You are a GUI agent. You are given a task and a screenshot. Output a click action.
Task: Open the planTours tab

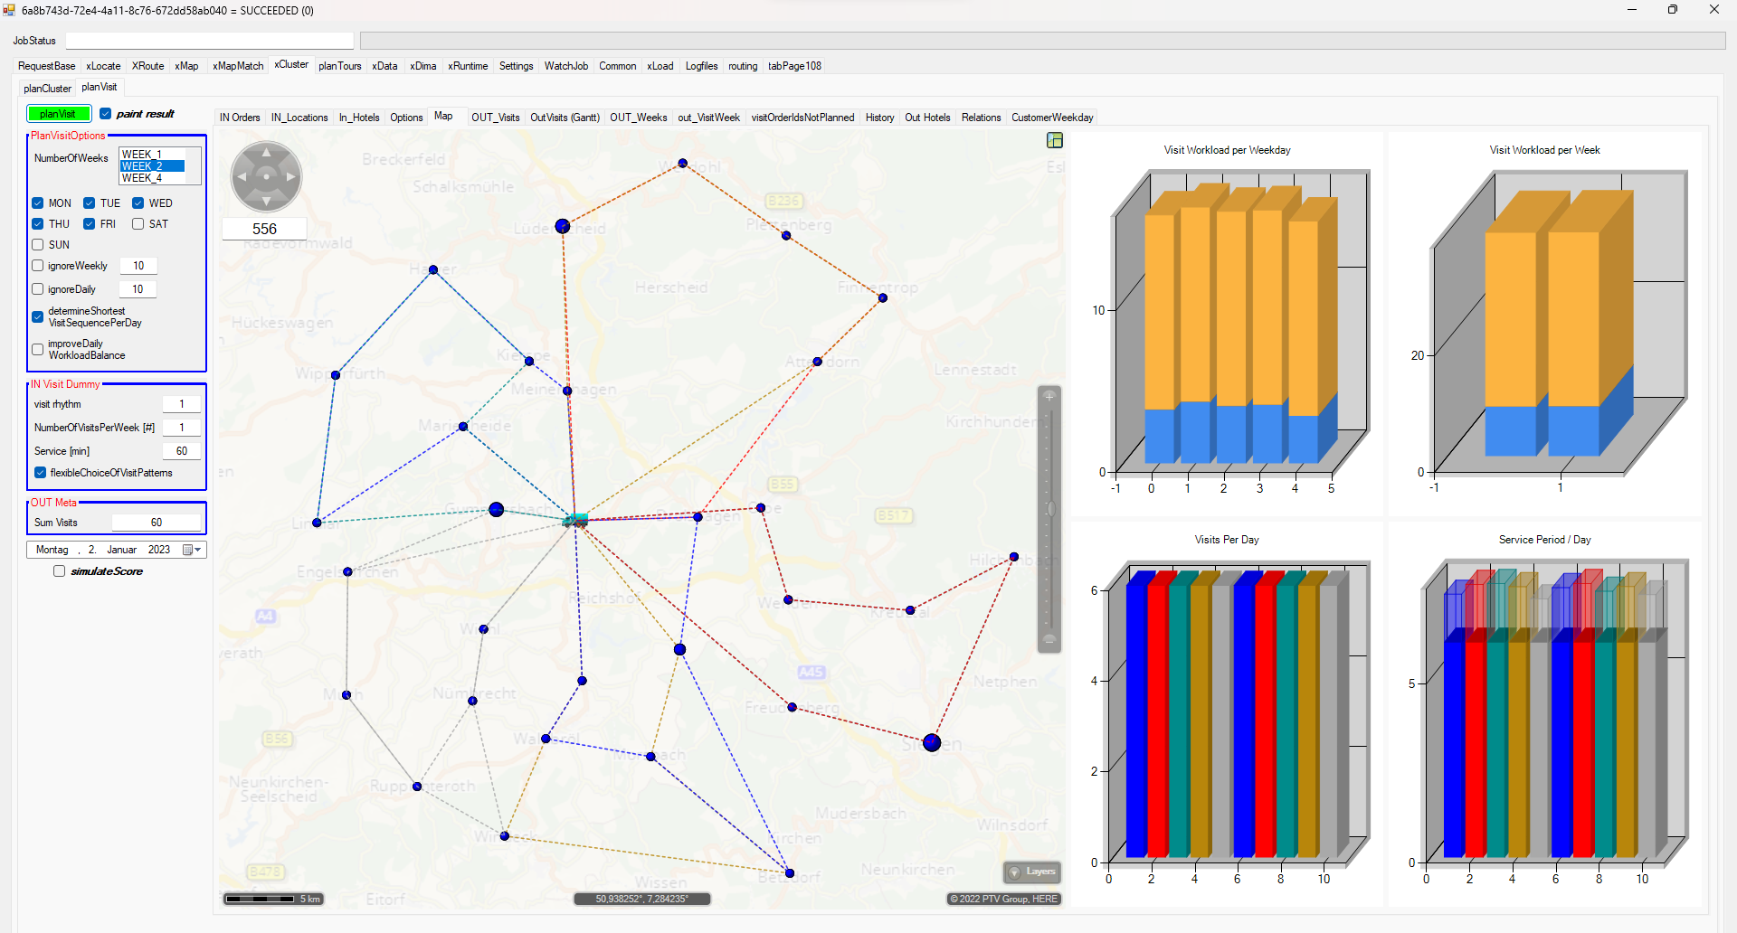[339, 66]
